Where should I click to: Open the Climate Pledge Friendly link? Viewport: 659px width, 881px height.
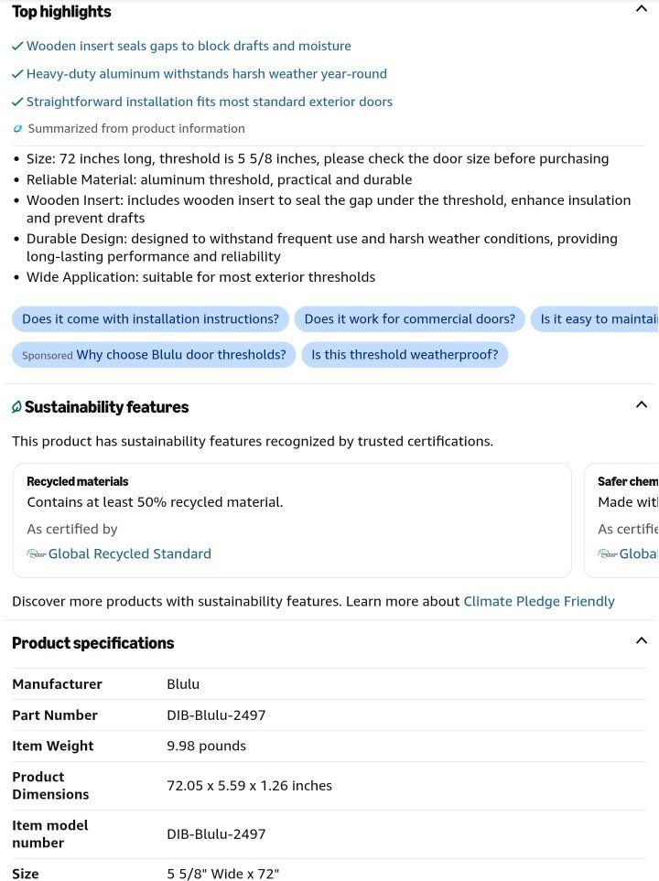(539, 602)
